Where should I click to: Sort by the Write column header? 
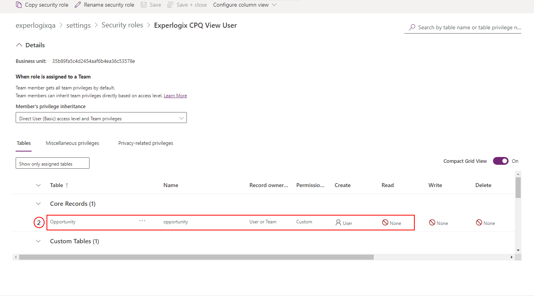[435, 185]
